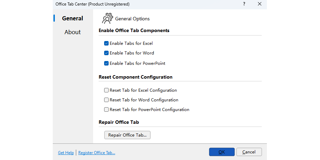
Task: Confirm settings with the OK button
Action: pos(222,152)
